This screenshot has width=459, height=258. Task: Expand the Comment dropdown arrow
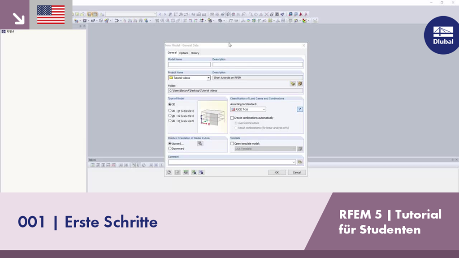point(294,162)
